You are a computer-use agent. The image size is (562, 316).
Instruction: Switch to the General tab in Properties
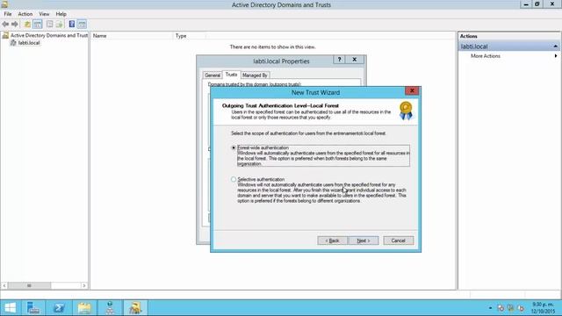[x=213, y=75]
